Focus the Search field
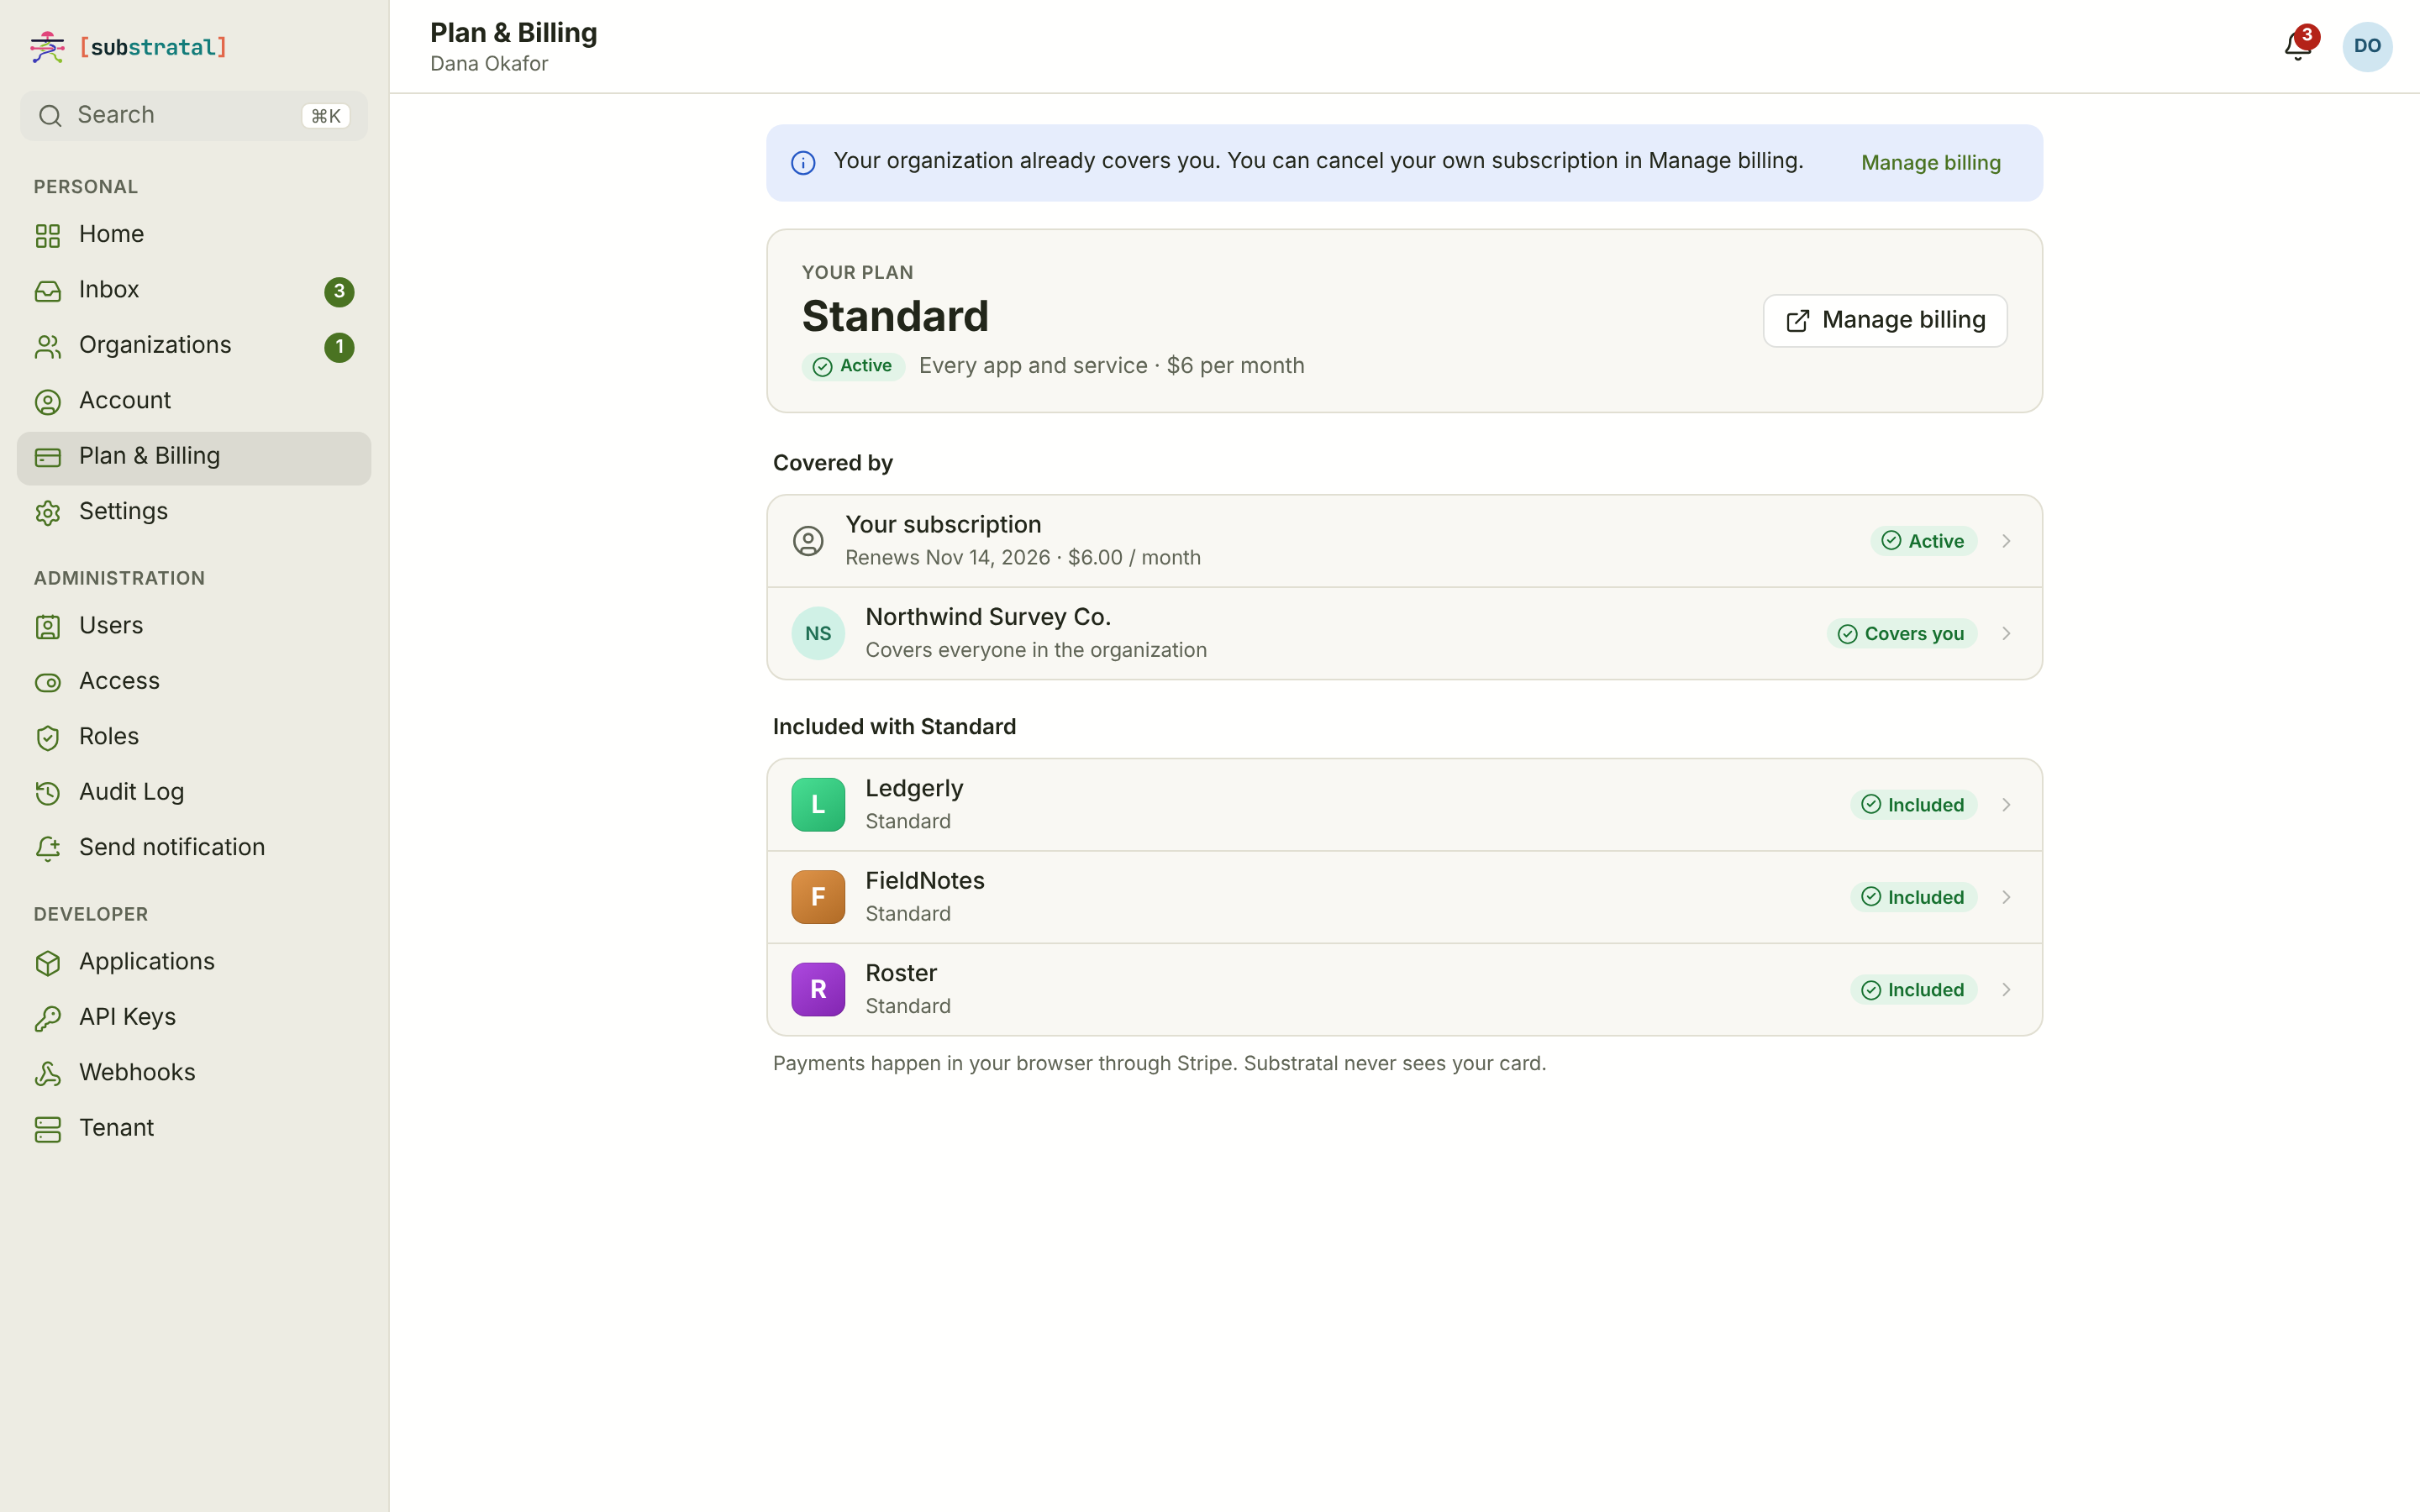Screen dimensions: 2420x1512 point(194,115)
